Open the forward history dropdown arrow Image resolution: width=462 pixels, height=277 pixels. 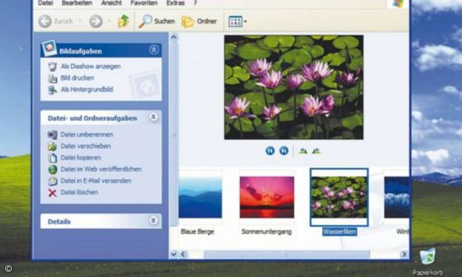109,21
